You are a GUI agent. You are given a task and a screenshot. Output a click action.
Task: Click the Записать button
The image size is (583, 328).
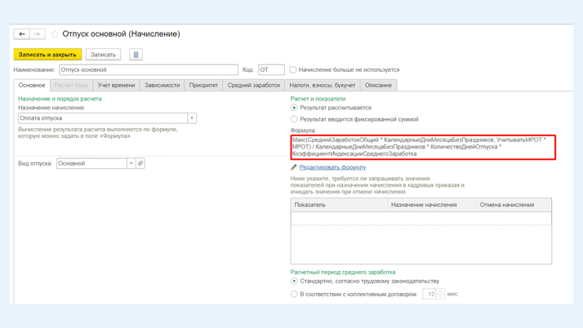coord(104,55)
